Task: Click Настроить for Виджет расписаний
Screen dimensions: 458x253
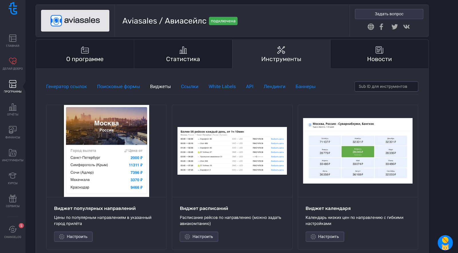Action: (x=199, y=237)
